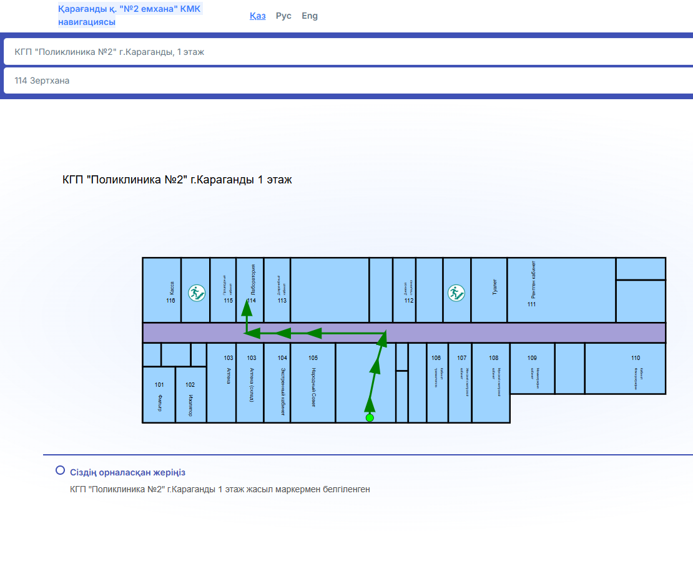The image size is (693, 564).
Task: Open the building floor selector field
Action: tap(348, 52)
